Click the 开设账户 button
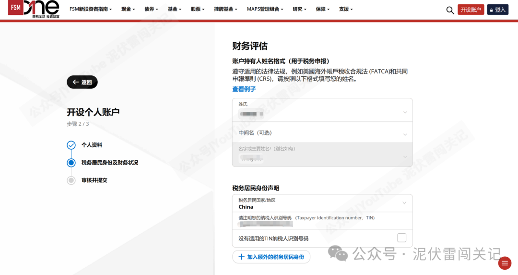The height and width of the screenshot is (275, 518). point(471,10)
